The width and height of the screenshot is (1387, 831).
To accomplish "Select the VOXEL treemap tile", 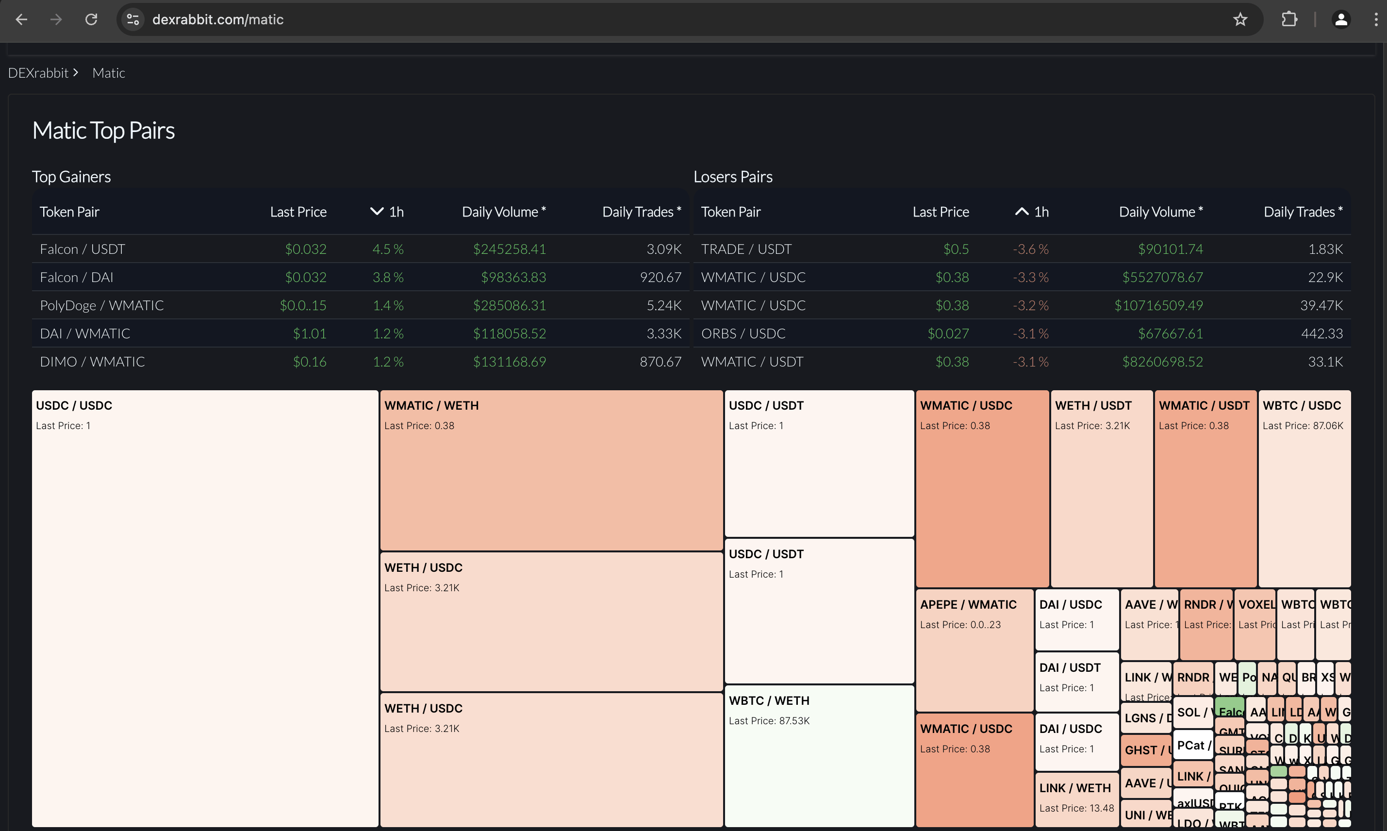I will [1255, 624].
